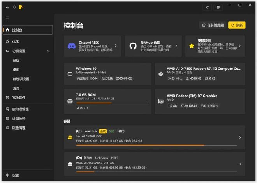Click the Teclast 120GB S500 text

click(89, 136)
